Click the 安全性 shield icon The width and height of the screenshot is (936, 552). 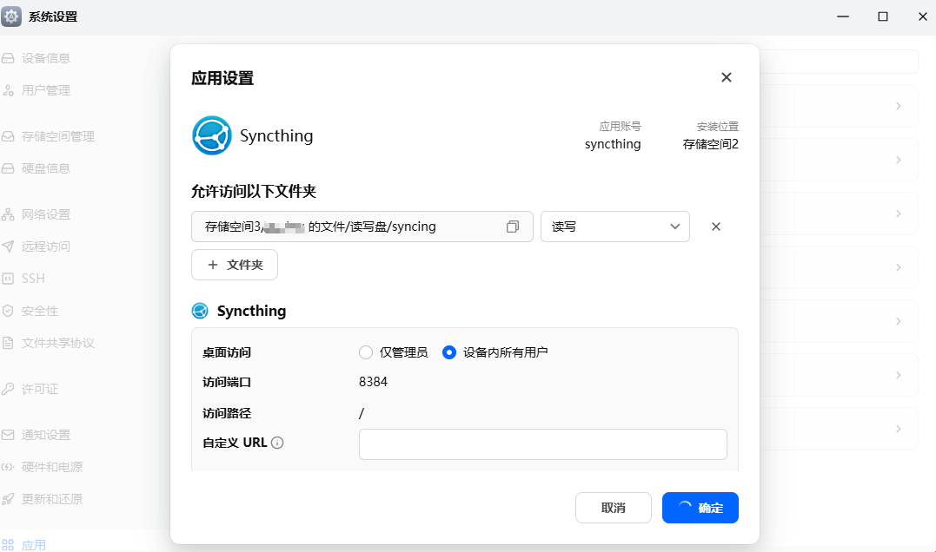[8, 311]
